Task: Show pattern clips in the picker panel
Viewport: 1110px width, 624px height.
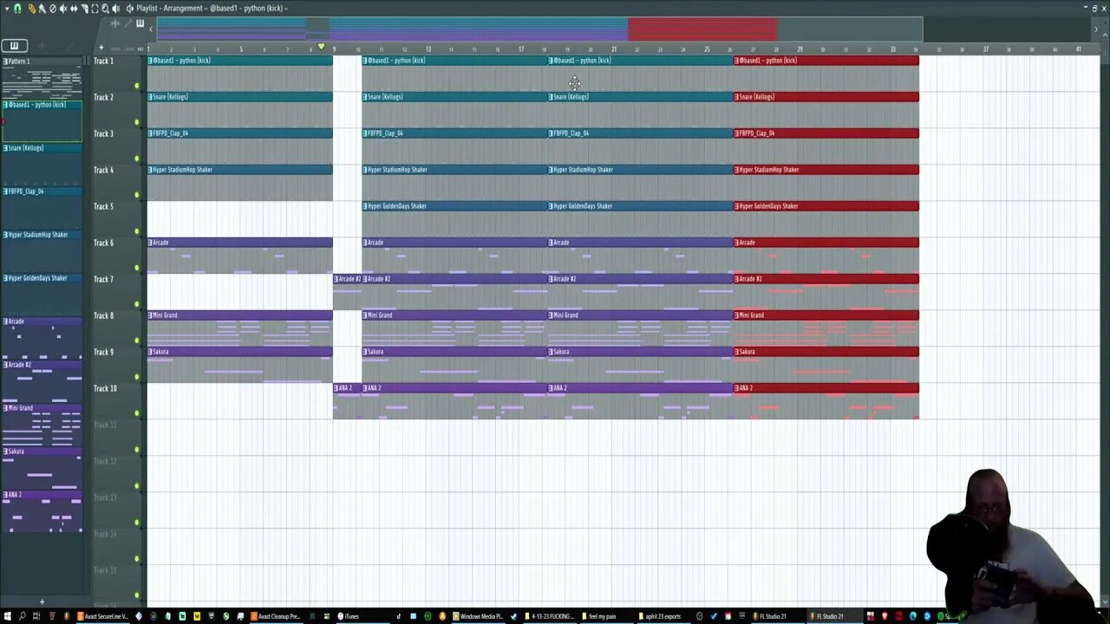Action: pos(14,46)
